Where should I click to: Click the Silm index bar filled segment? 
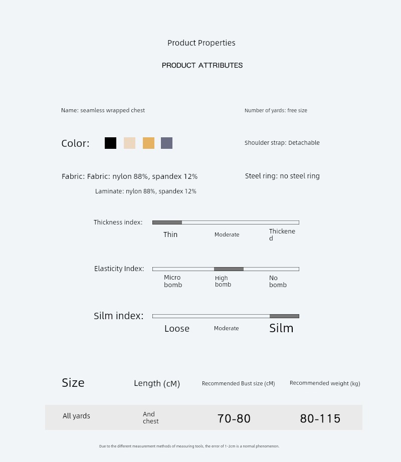pos(284,316)
